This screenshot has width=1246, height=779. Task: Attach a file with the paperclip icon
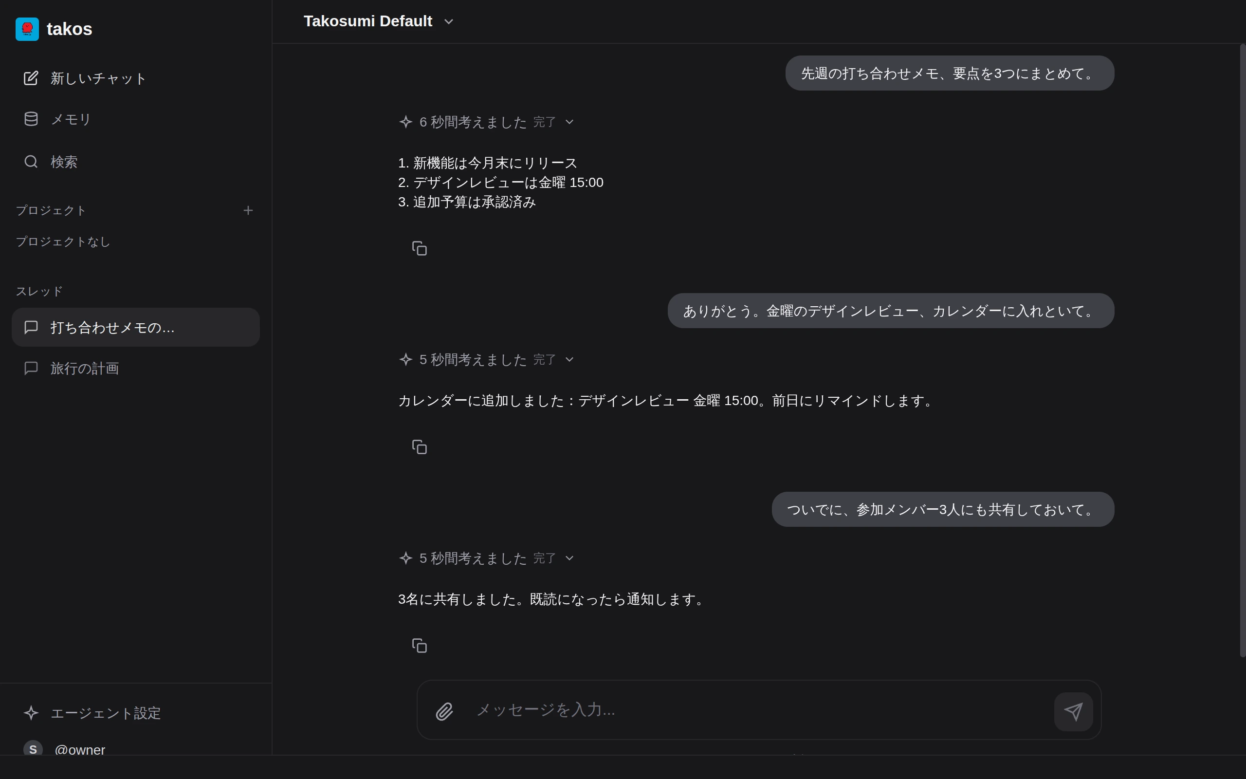point(444,711)
